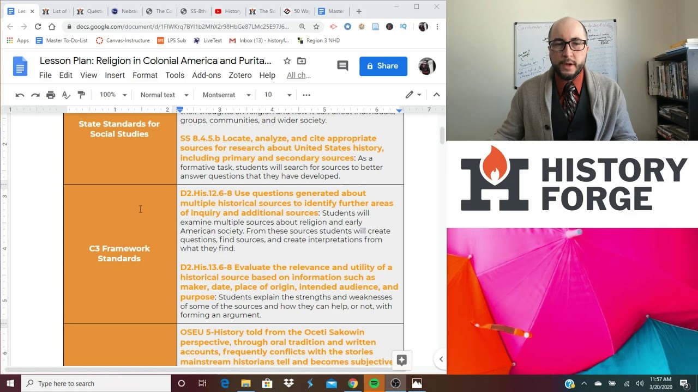This screenshot has height=392, width=698.
Task: Open Microsoft Edge from the taskbar
Action: click(225, 383)
